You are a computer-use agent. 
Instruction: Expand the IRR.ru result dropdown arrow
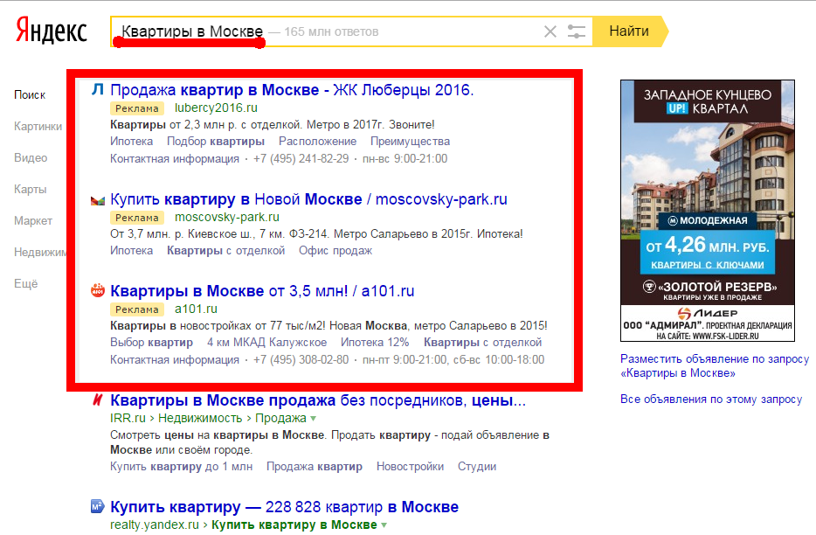[x=314, y=419]
